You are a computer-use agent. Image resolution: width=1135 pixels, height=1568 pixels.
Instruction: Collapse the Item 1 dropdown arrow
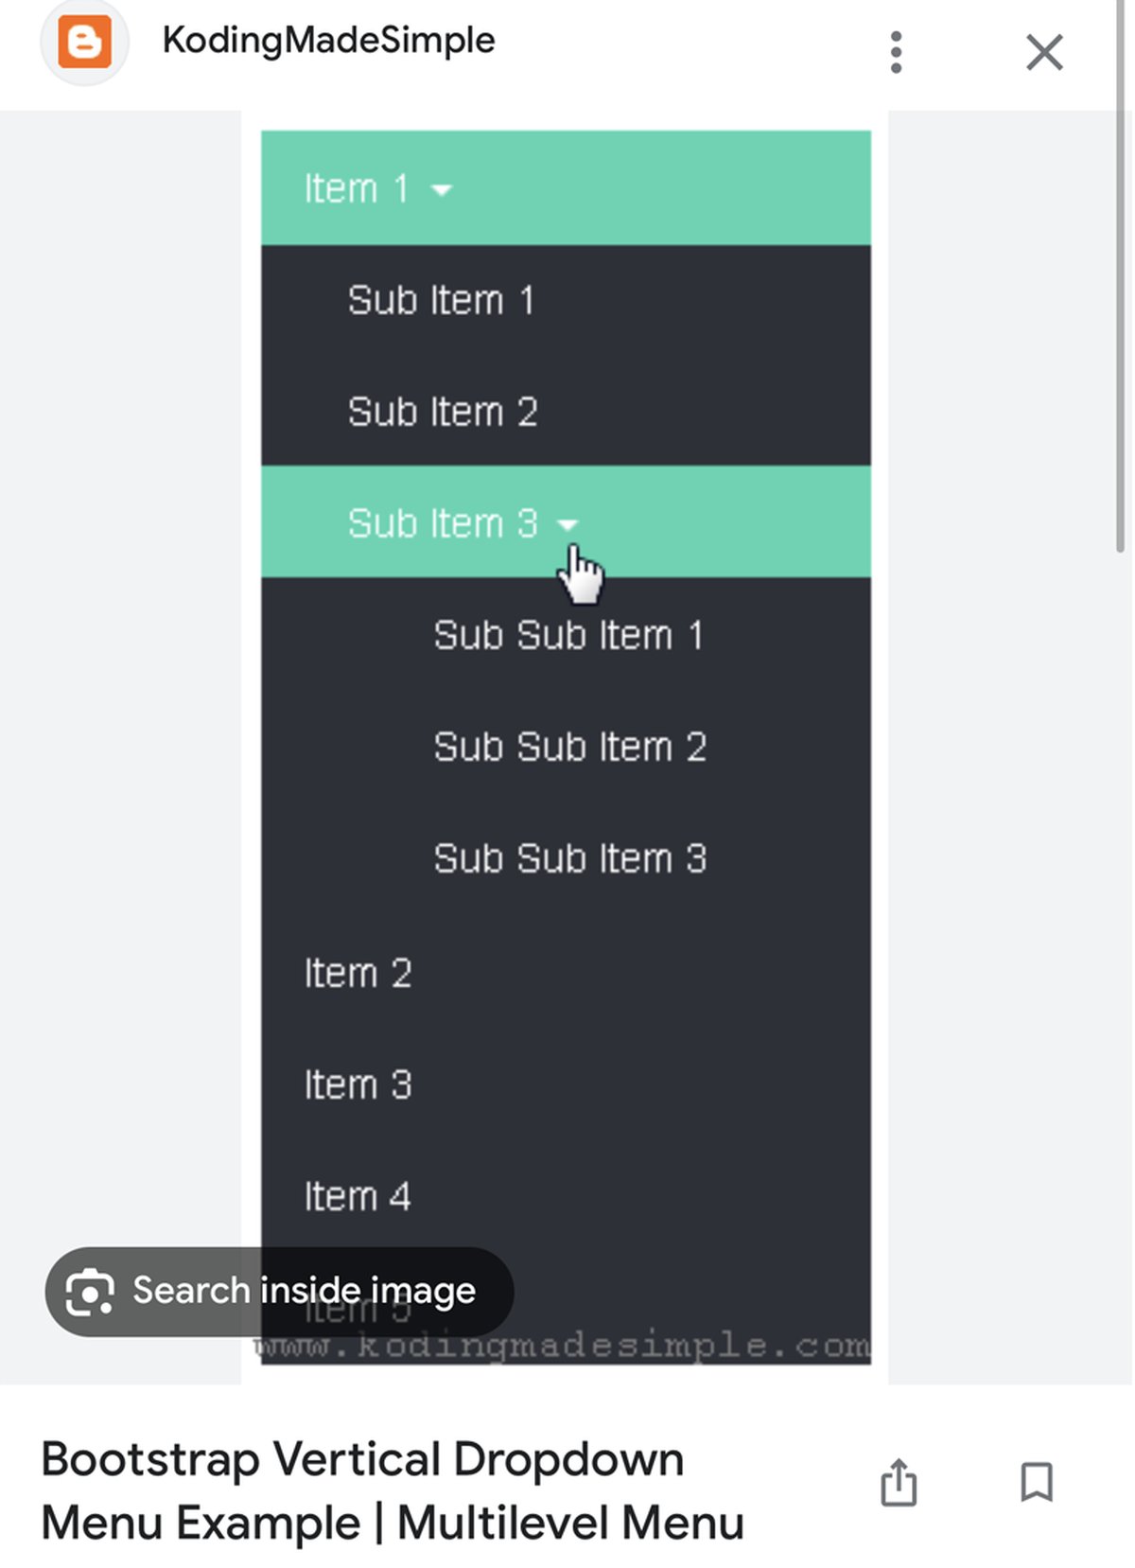(x=442, y=190)
